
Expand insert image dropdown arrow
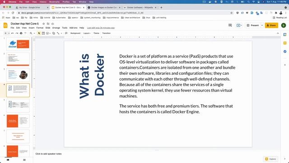pos(50,33)
